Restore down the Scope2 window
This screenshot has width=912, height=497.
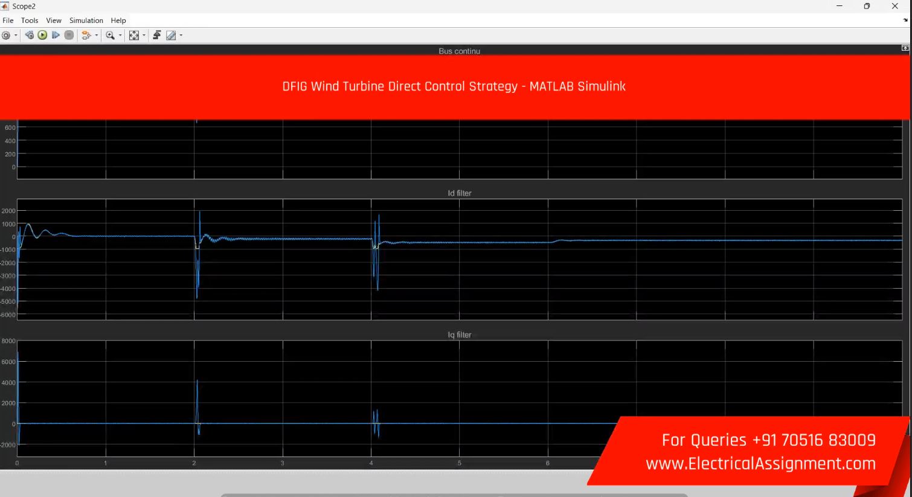[867, 6]
